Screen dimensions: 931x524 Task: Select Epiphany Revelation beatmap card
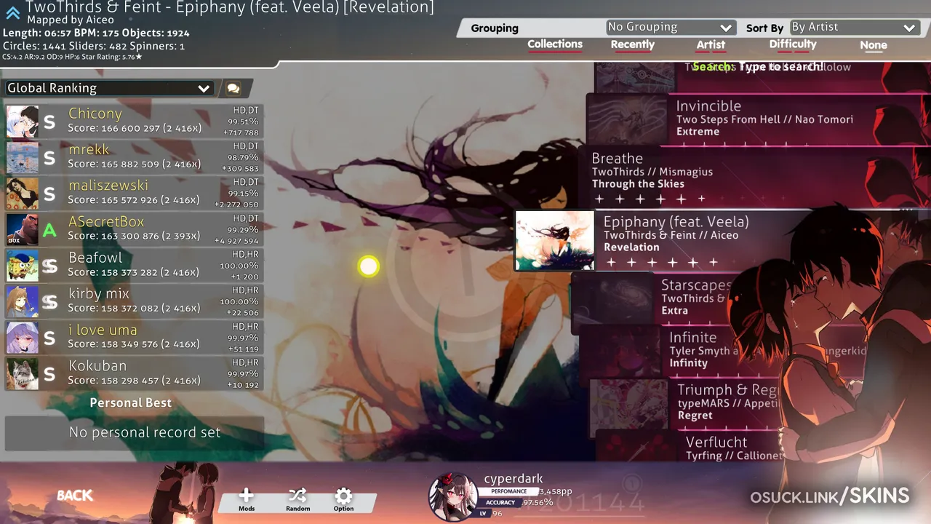(722, 241)
